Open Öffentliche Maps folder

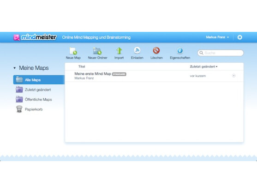pyautogui.click(x=34, y=99)
